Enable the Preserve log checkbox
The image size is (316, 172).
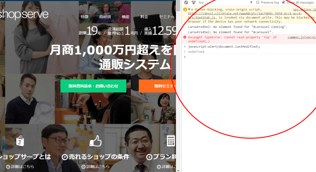pyautogui.click(x=258, y=2)
